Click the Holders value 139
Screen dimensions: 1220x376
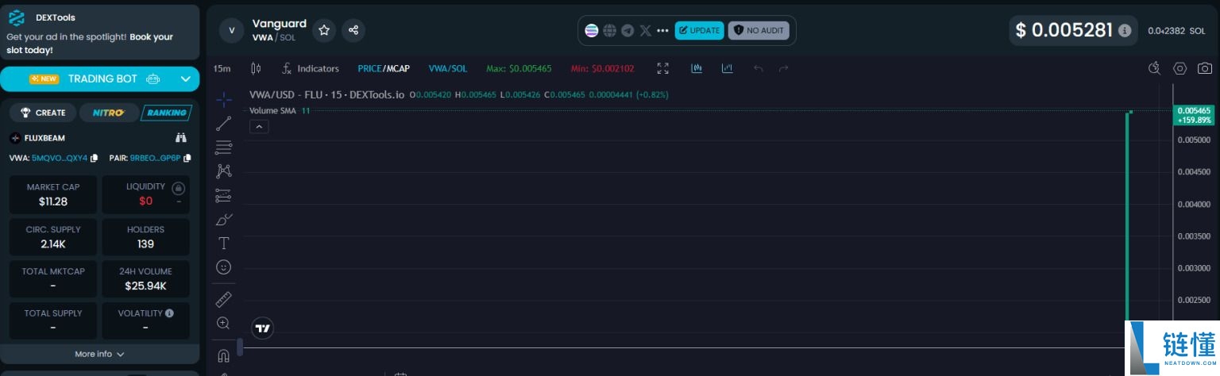[x=145, y=244]
